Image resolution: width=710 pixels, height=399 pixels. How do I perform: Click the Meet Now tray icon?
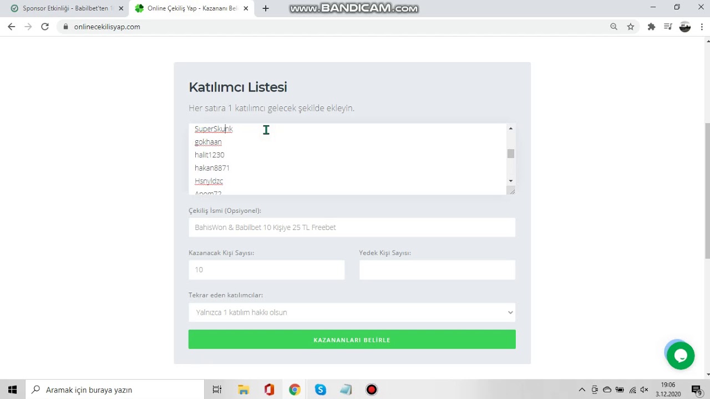595,390
